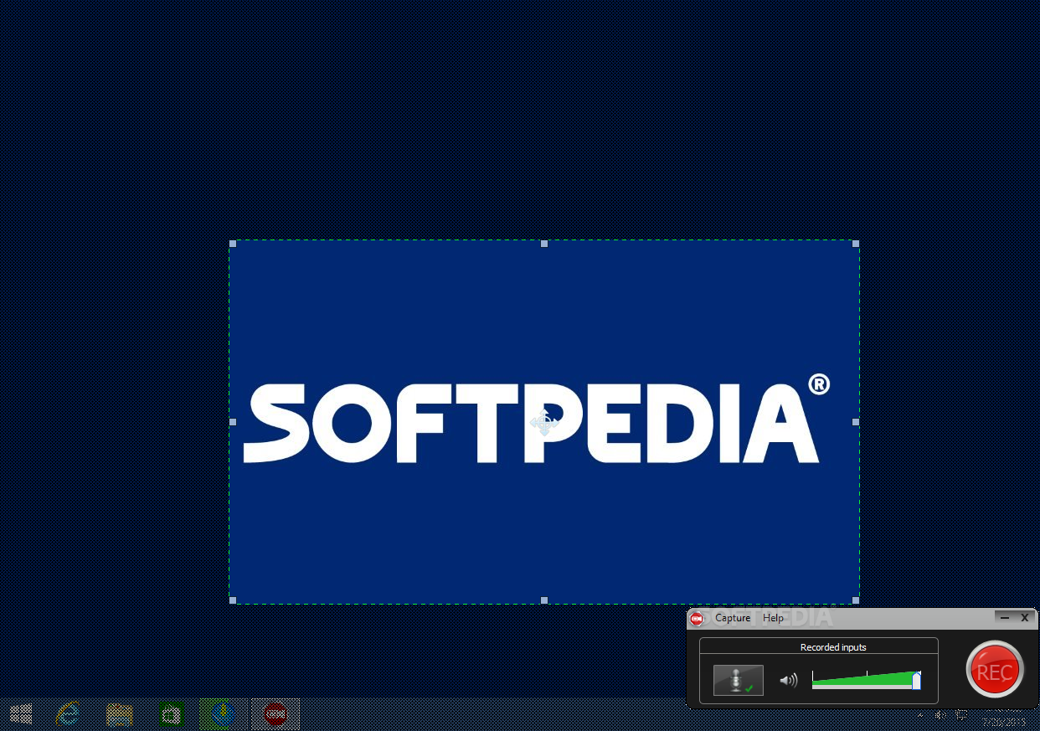Screen dimensions: 1040x731
Task: Show hidden system tray icons
Action: 922,715
